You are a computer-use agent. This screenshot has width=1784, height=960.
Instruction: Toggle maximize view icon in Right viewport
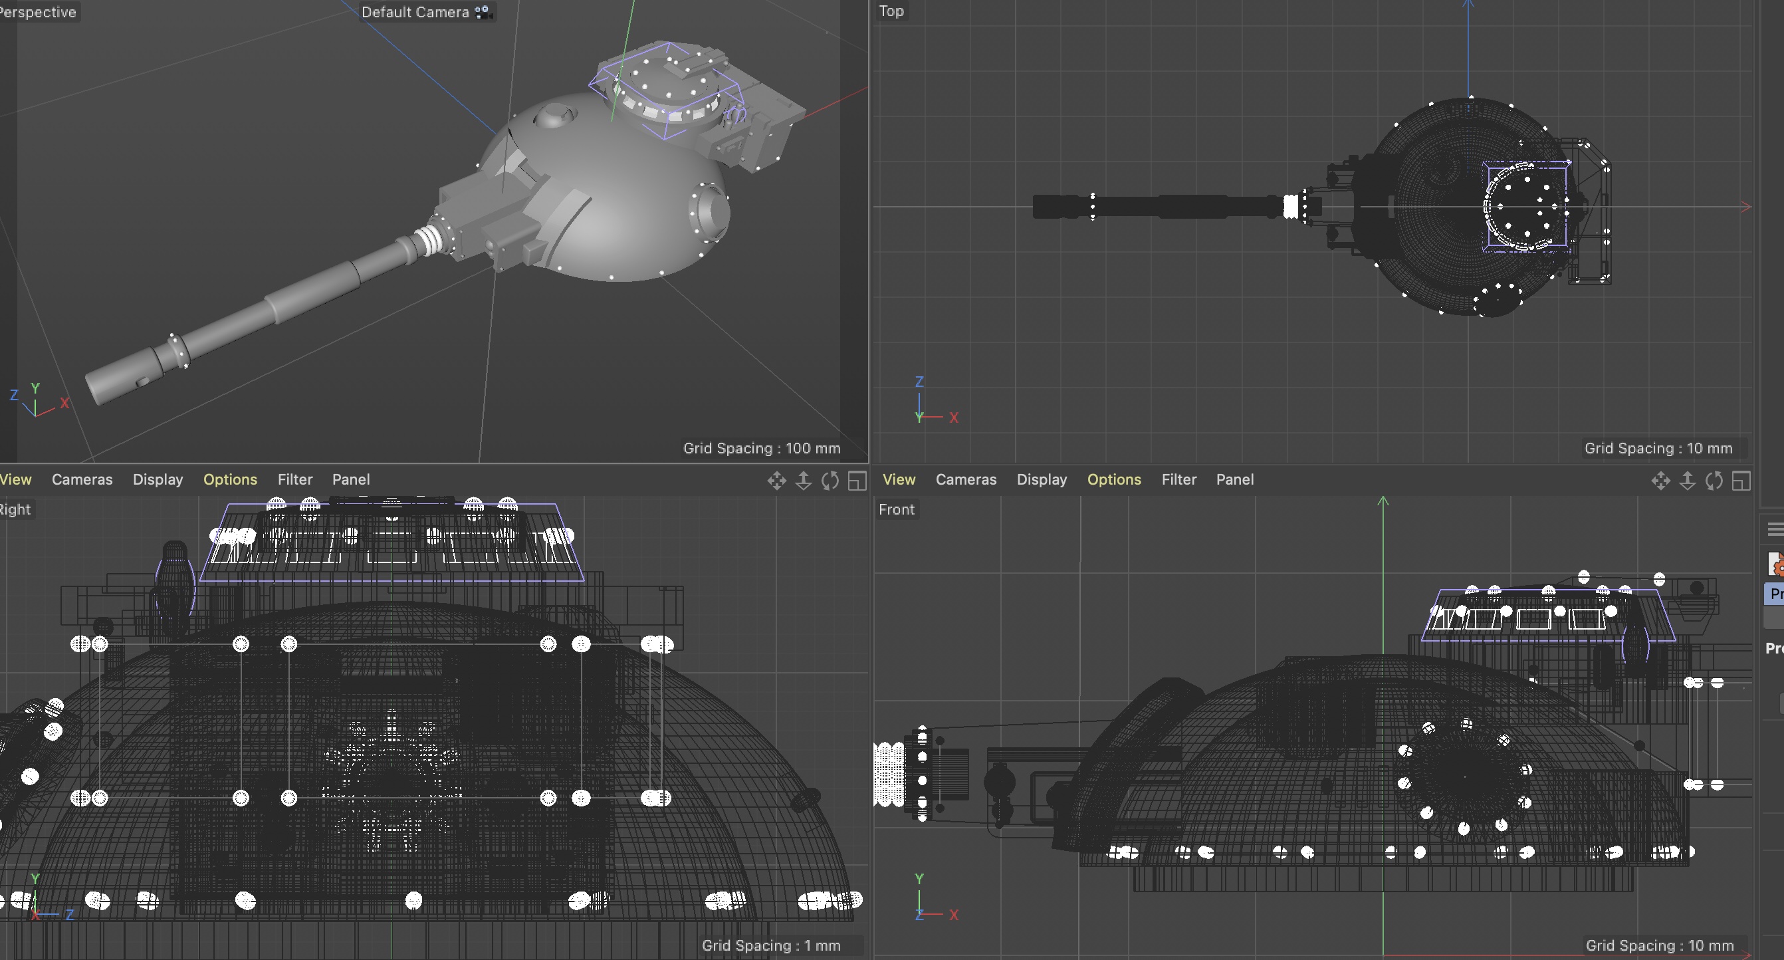[857, 481]
